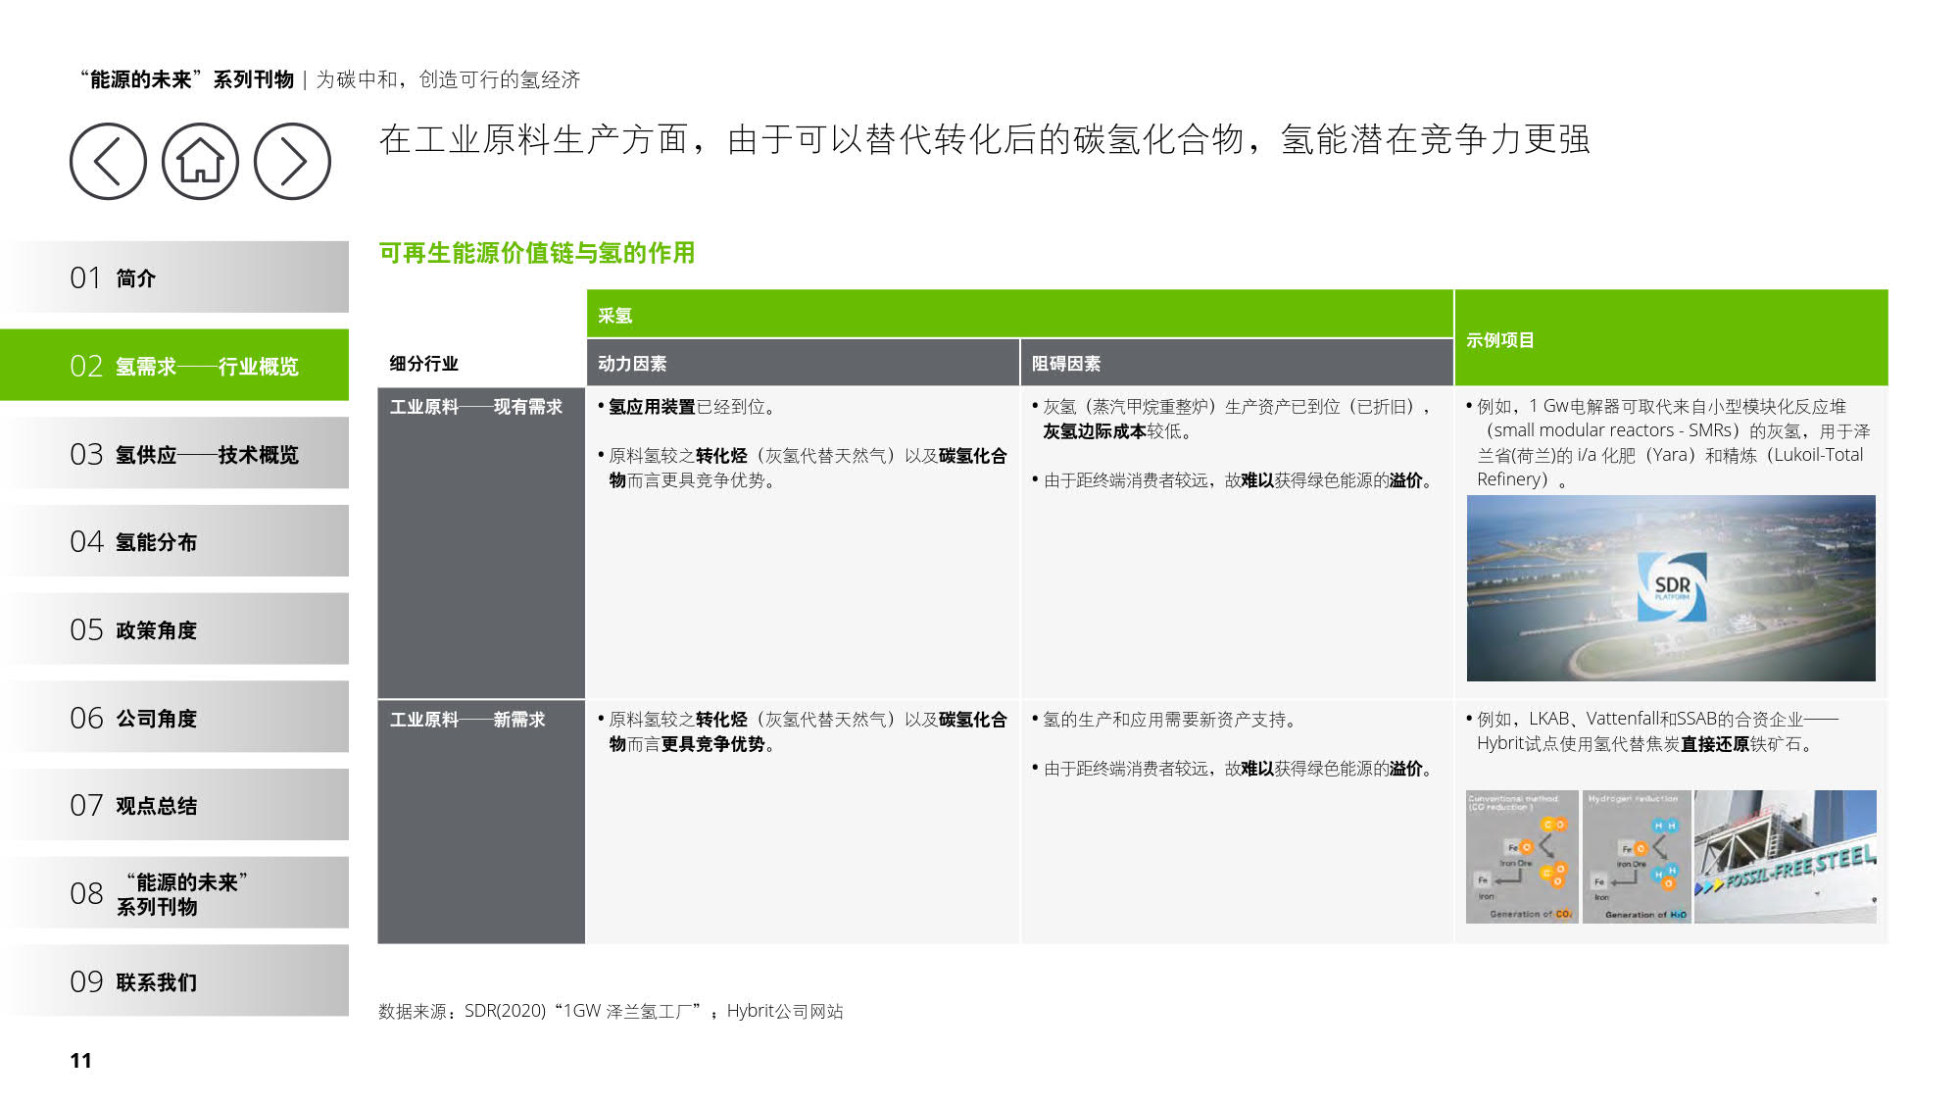The image size is (1960, 1103).
Task: Click the 阻碍因素 column header
Action: pyautogui.click(x=1236, y=363)
